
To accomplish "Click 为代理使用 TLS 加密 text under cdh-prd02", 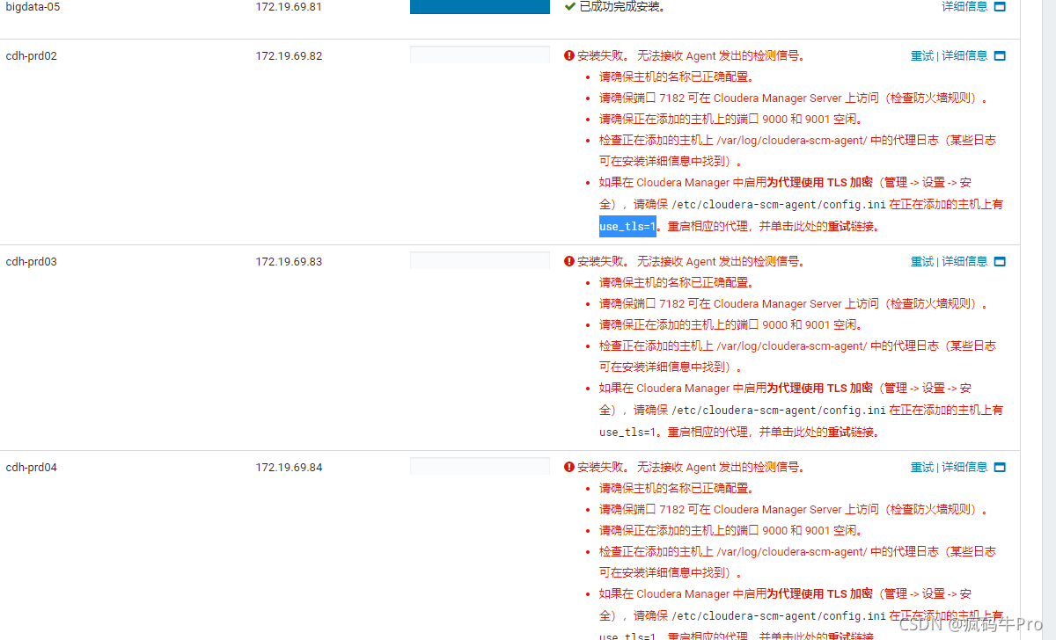I will coord(819,182).
